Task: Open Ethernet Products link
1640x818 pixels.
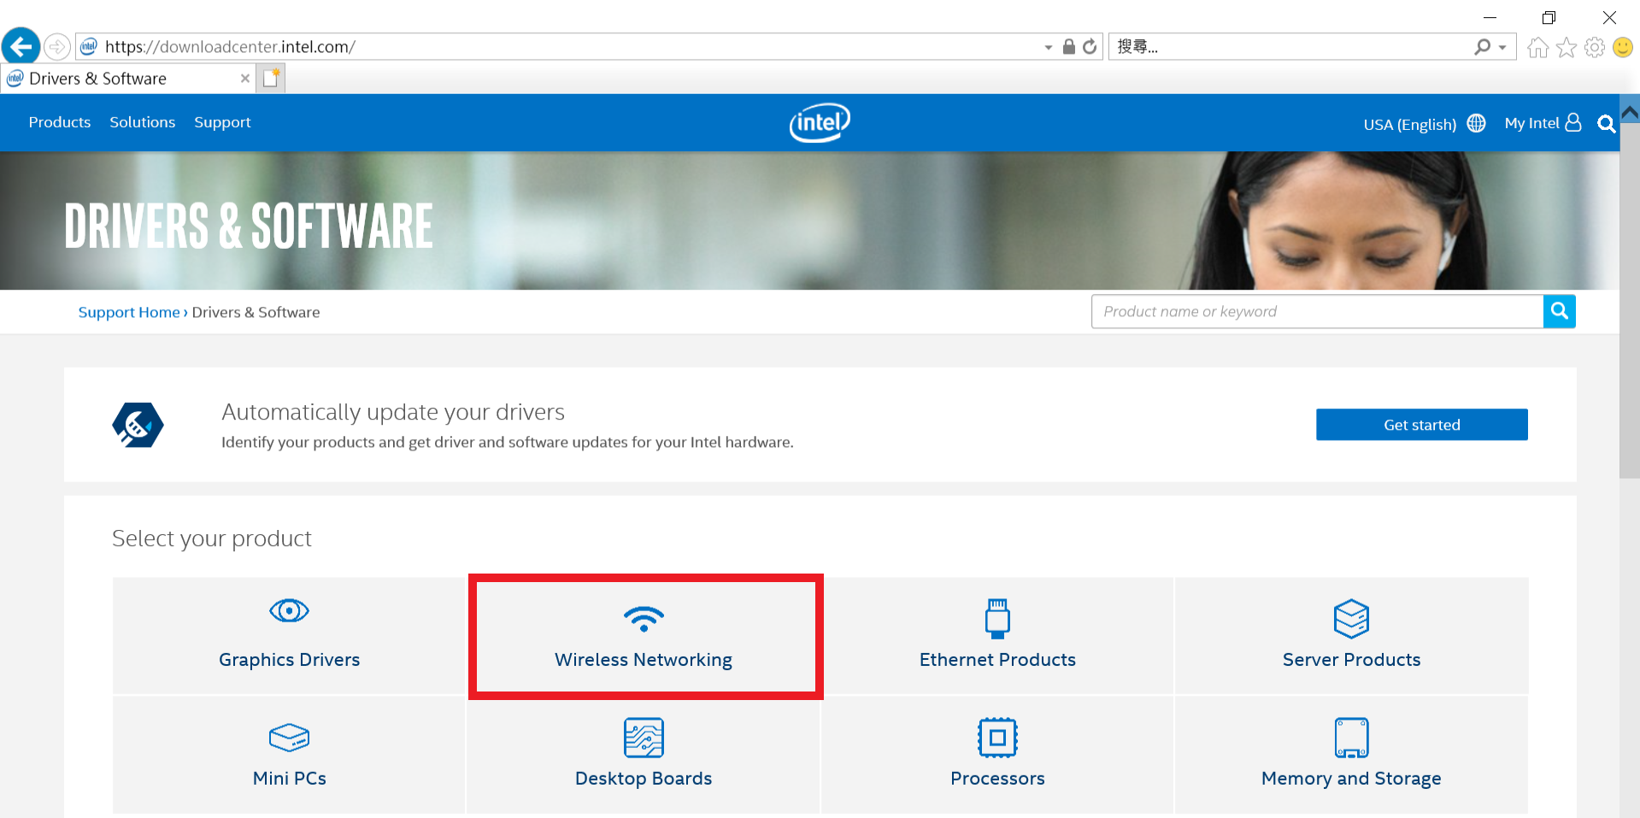Action: point(997,660)
